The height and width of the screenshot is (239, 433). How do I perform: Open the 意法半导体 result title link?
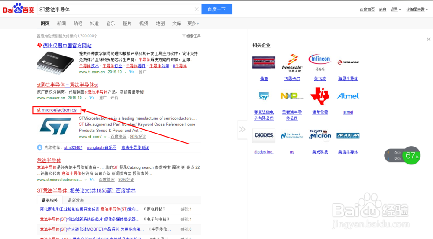click(49, 160)
